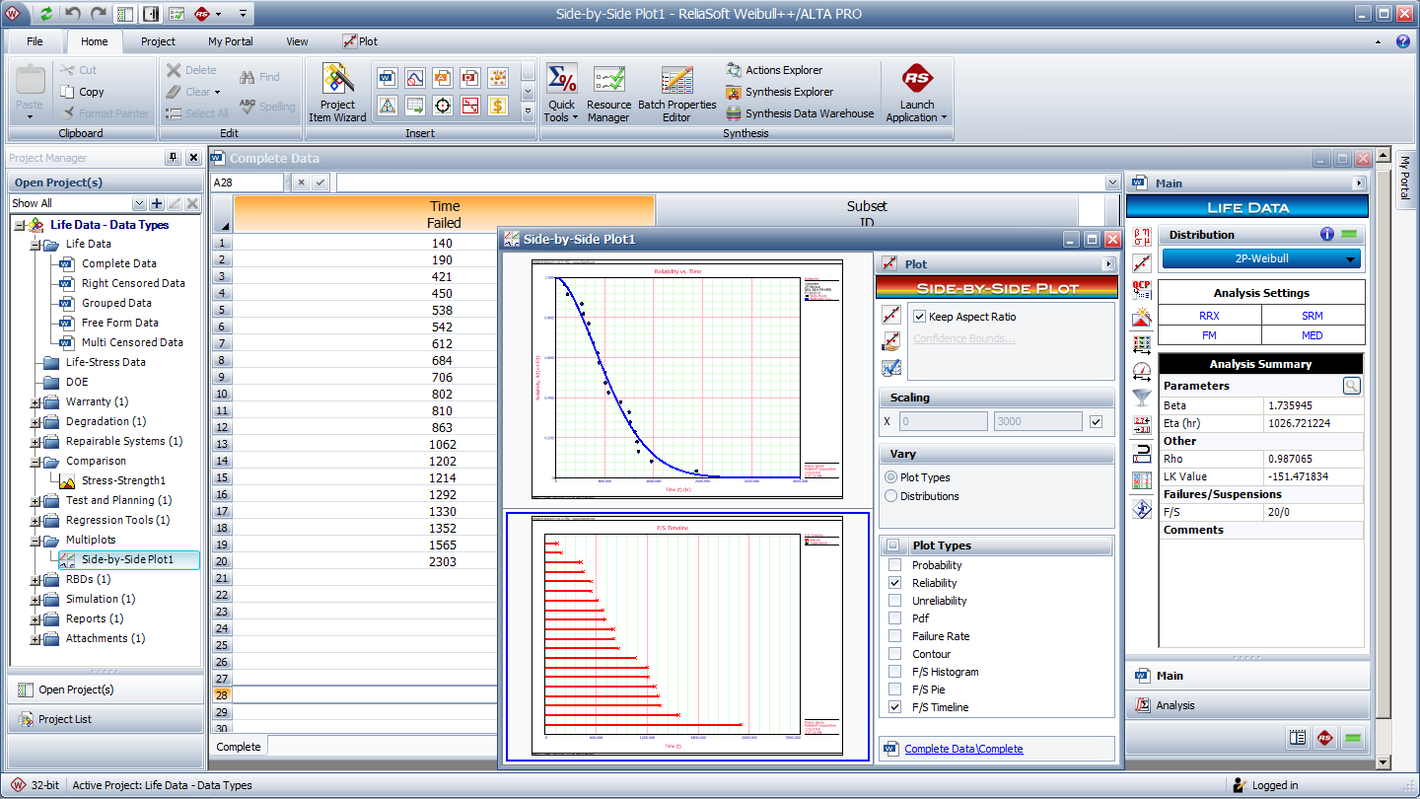1420x799 pixels.
Task: Enable the Probability plot type checkbox
Action: coord(894,565)
